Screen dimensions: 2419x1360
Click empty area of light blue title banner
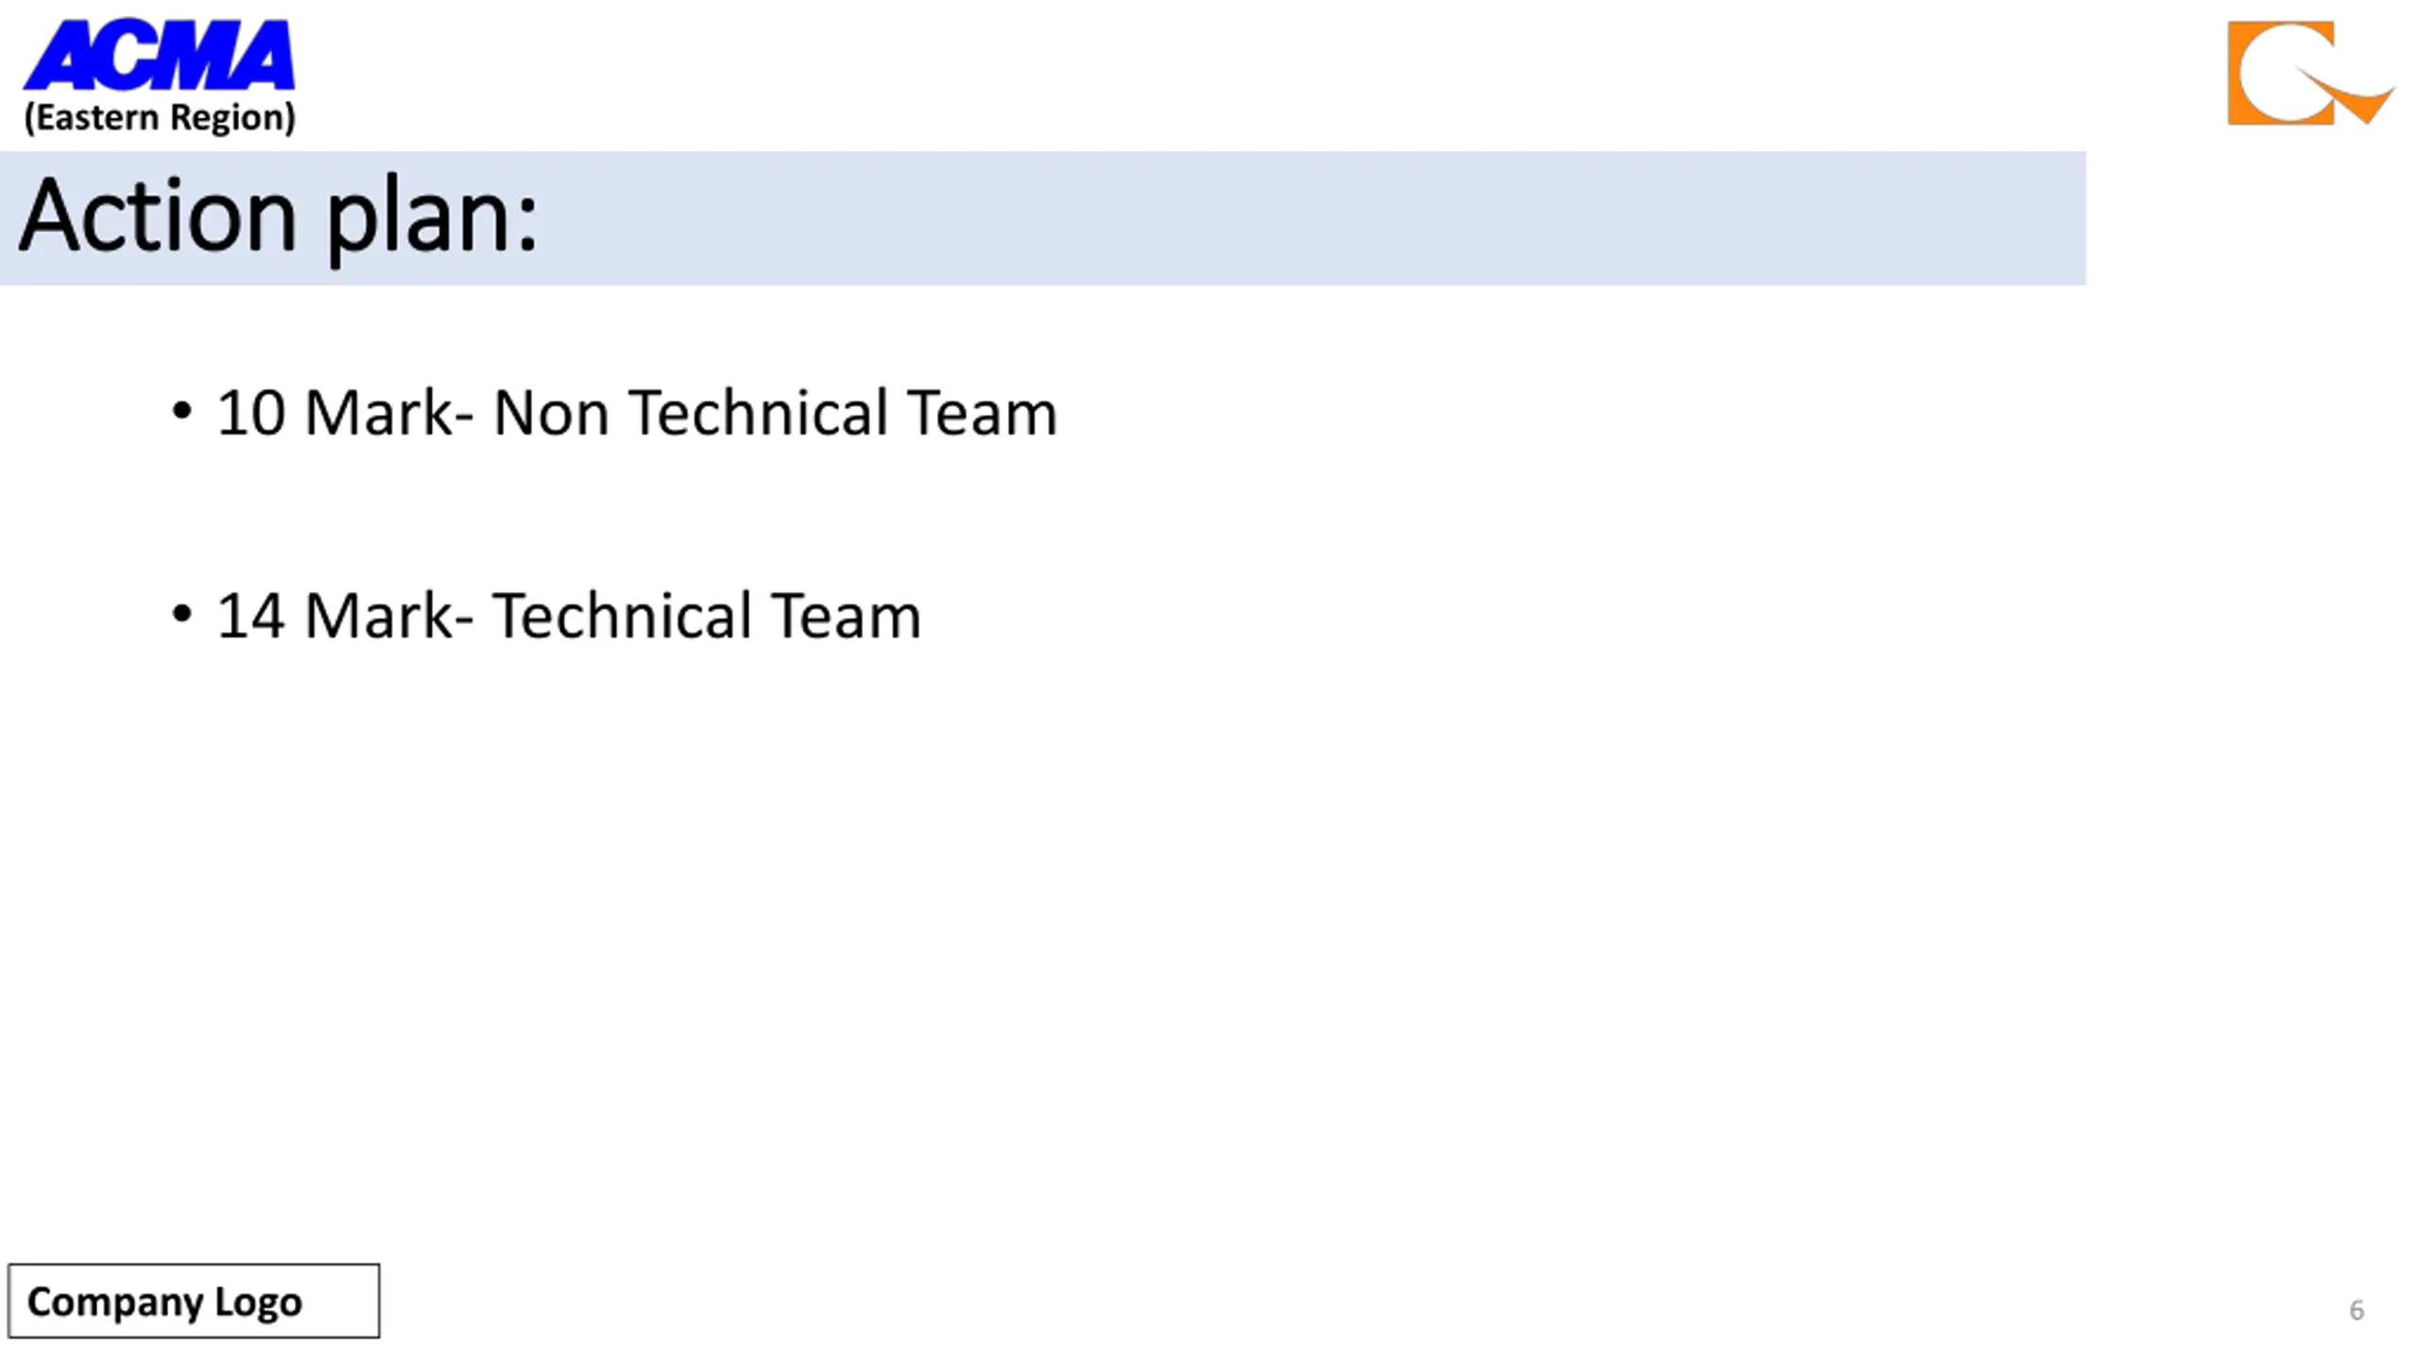1323,218
